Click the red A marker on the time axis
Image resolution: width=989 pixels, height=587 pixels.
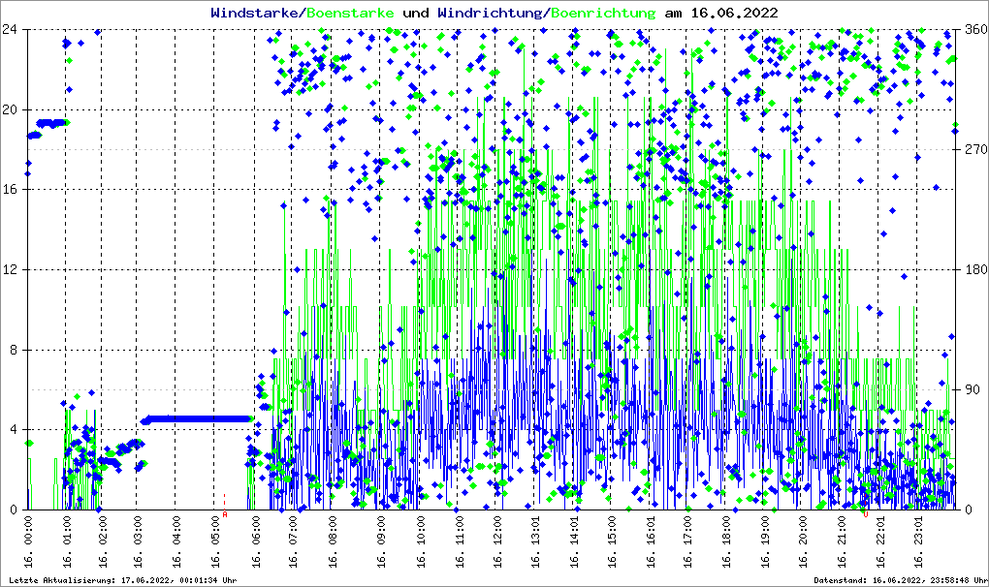[x=225, y=514]
